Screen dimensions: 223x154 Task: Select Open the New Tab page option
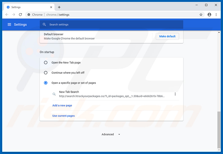tap(46, 62)
